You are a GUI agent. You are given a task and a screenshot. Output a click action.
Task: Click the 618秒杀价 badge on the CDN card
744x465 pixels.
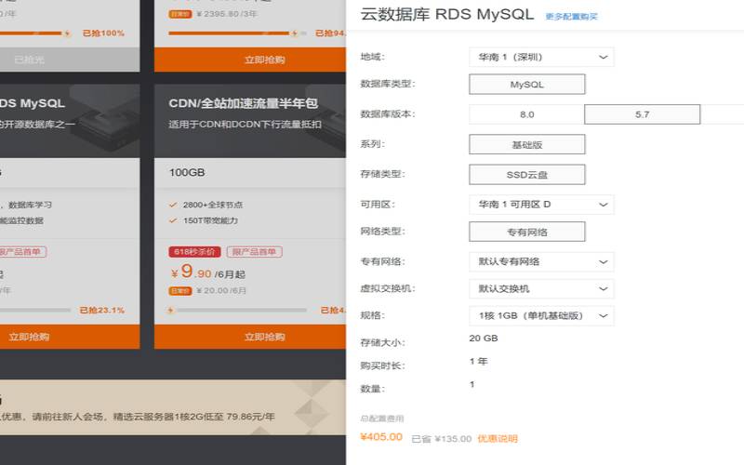point(194,251)
